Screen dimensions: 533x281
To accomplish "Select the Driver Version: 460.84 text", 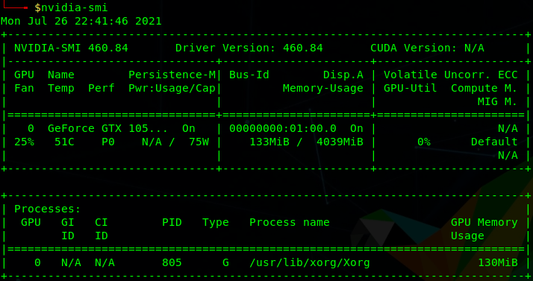I will tap(249, 48).
